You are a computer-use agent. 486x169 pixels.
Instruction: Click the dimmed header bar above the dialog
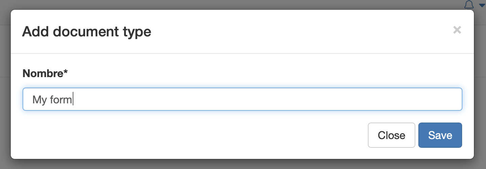236,4
